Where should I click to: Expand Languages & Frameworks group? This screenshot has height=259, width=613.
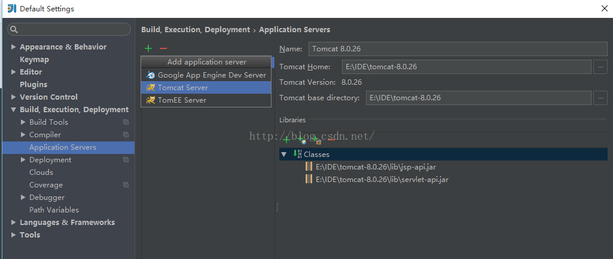14,223
